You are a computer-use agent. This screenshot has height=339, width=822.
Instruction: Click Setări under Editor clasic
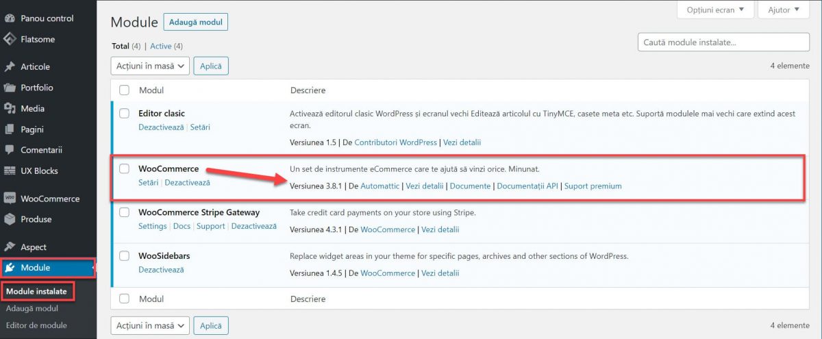(x=200, y=127)
